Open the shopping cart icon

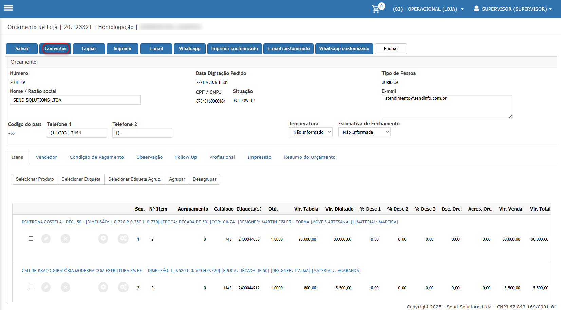(x=376, y=9)
